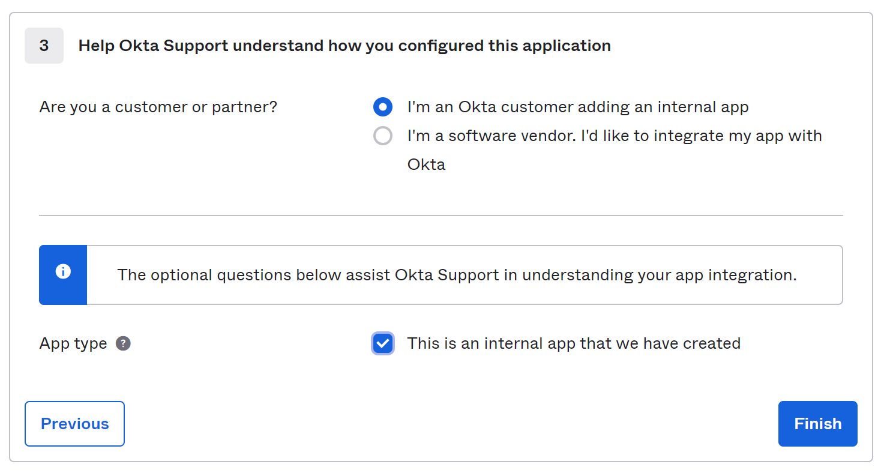Uncheck the internal app we created checkbox

click(x=382, y=343)
